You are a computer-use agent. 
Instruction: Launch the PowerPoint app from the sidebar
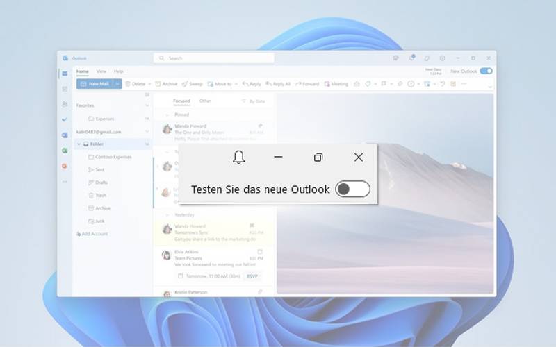65,166
